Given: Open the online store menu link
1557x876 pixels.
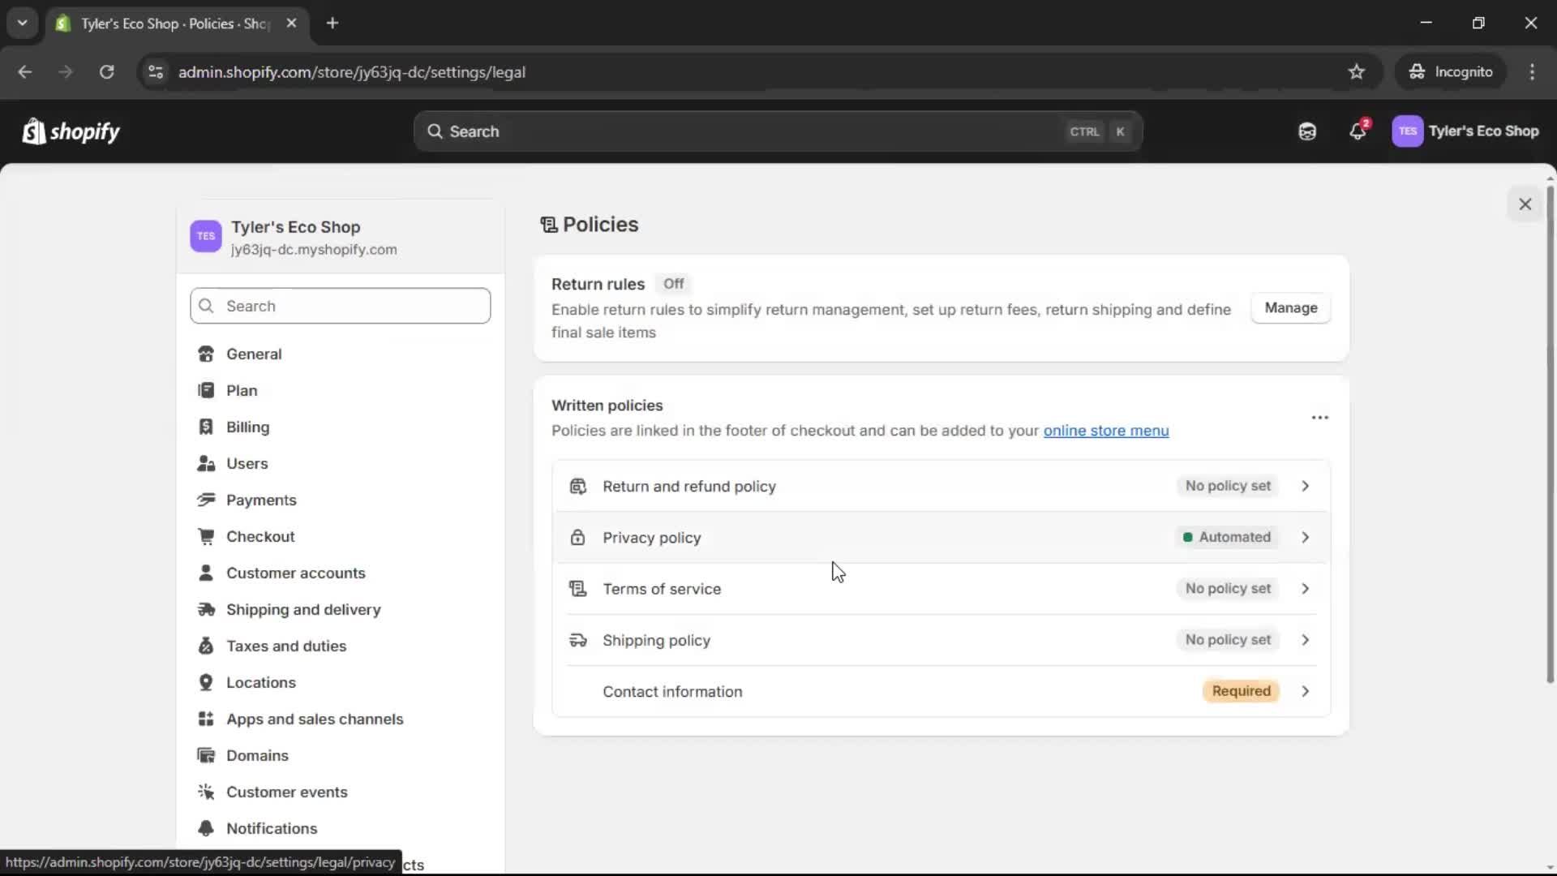Looking at the screenshot, I should click(x=1106, y=431).
